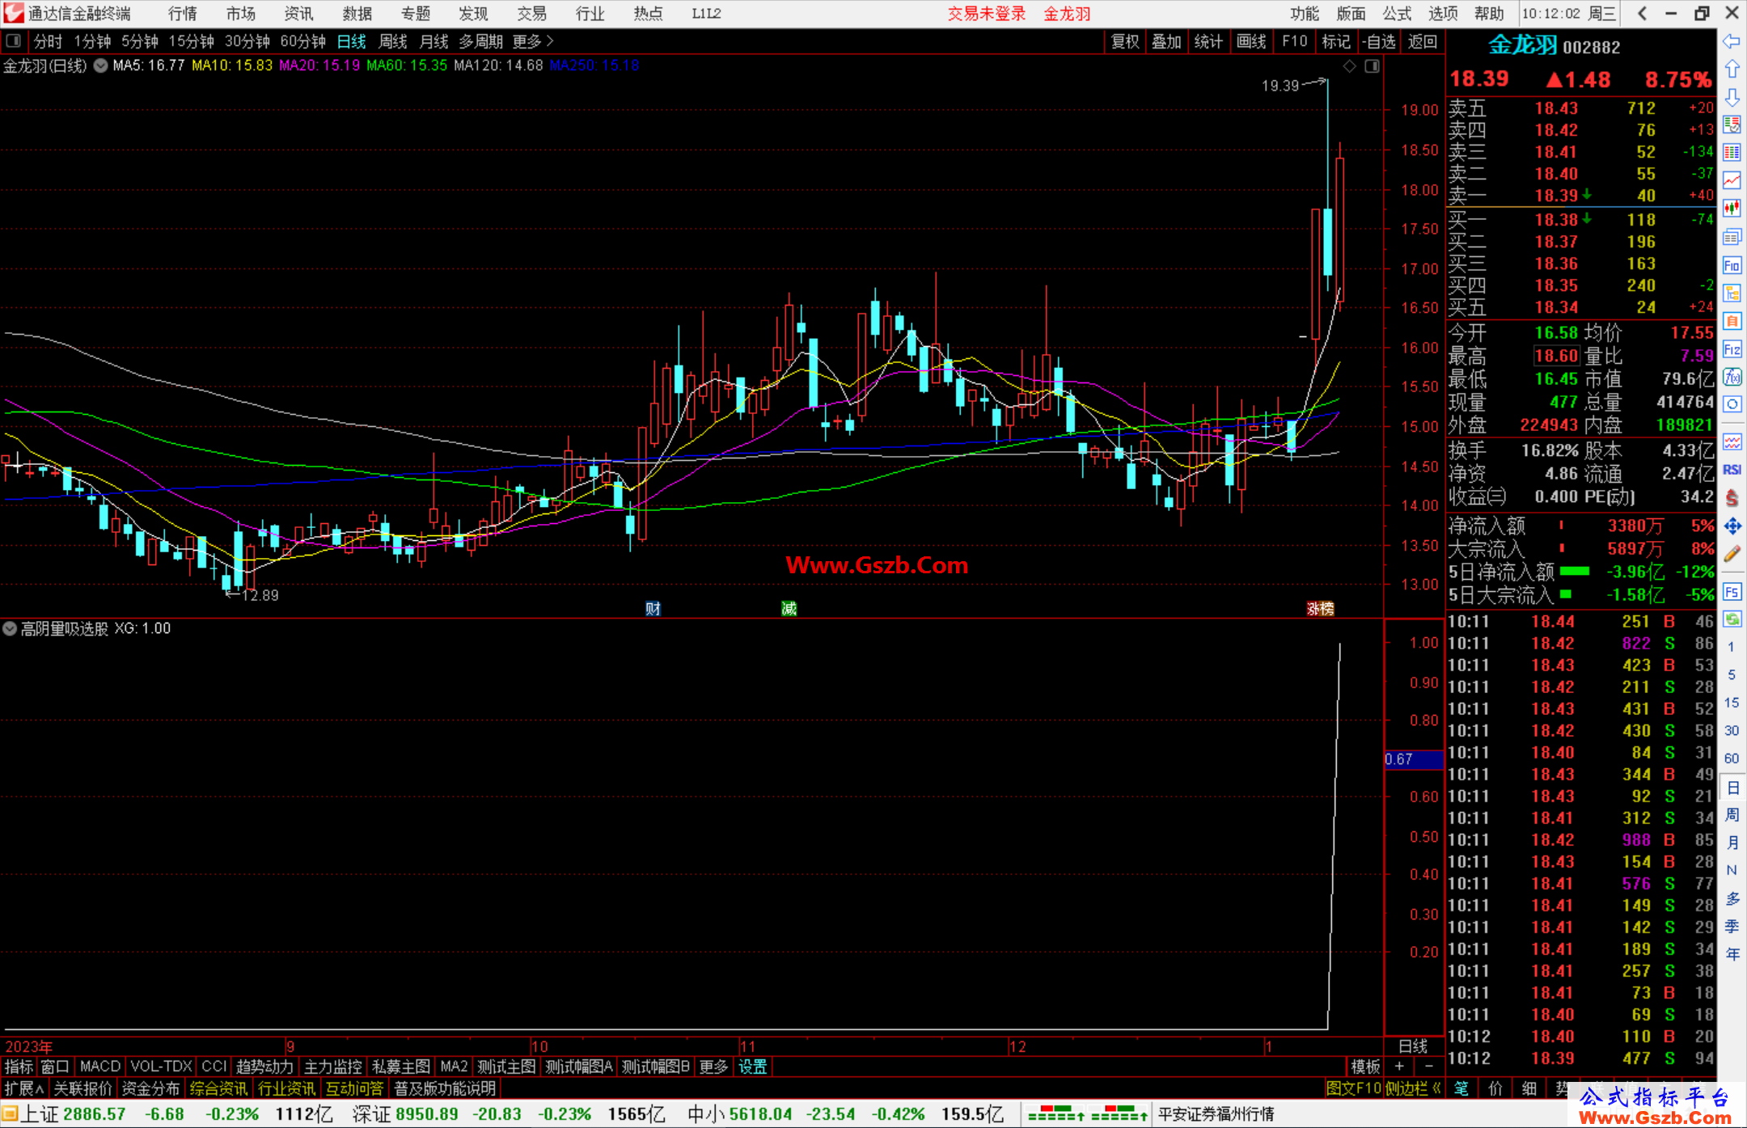Open the orange document sidebar icon
The height and width of the screenshot is (1128, 1747).
tap(1732, 321)
